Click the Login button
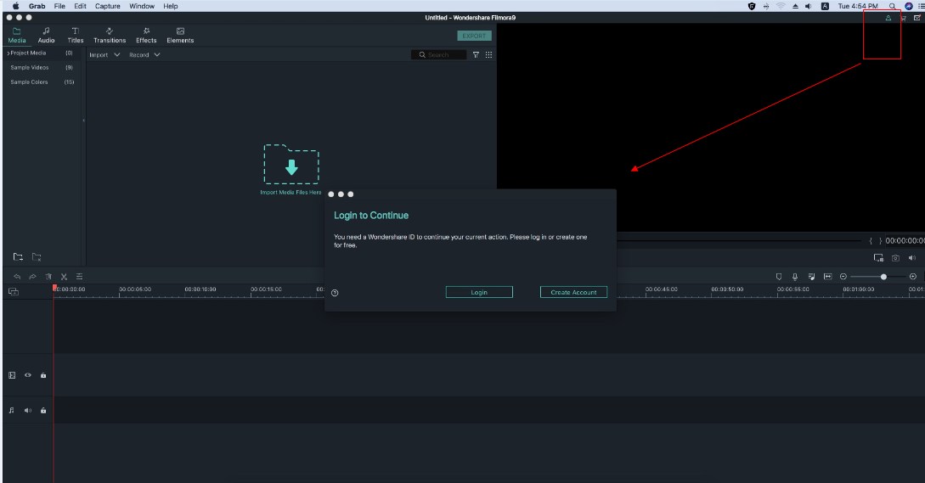Image resolution: width=925 pixels, height=483 pixels. click(x=479, y=293)
